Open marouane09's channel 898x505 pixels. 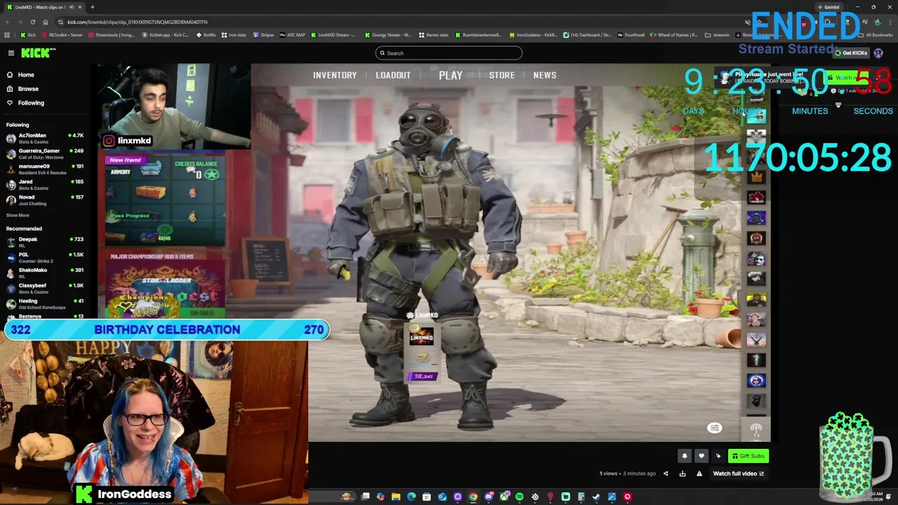[x=45, y=169]
